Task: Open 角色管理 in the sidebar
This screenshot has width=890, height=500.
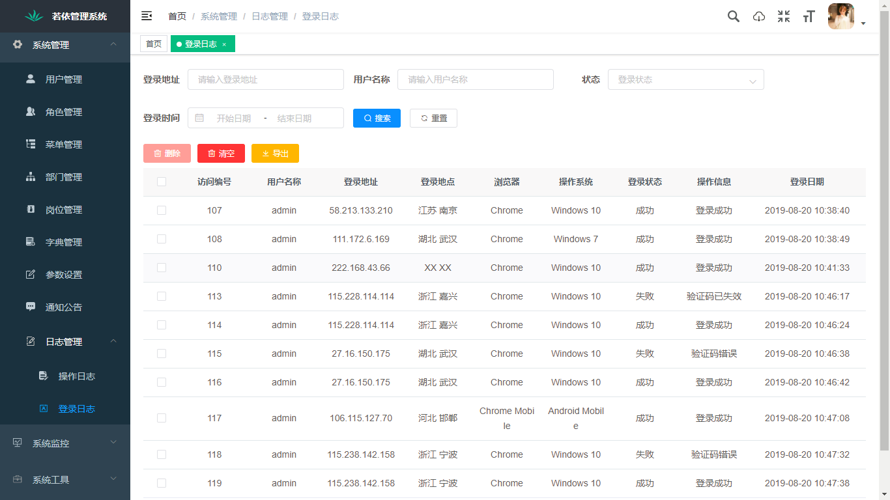Action: pos(65,112)
